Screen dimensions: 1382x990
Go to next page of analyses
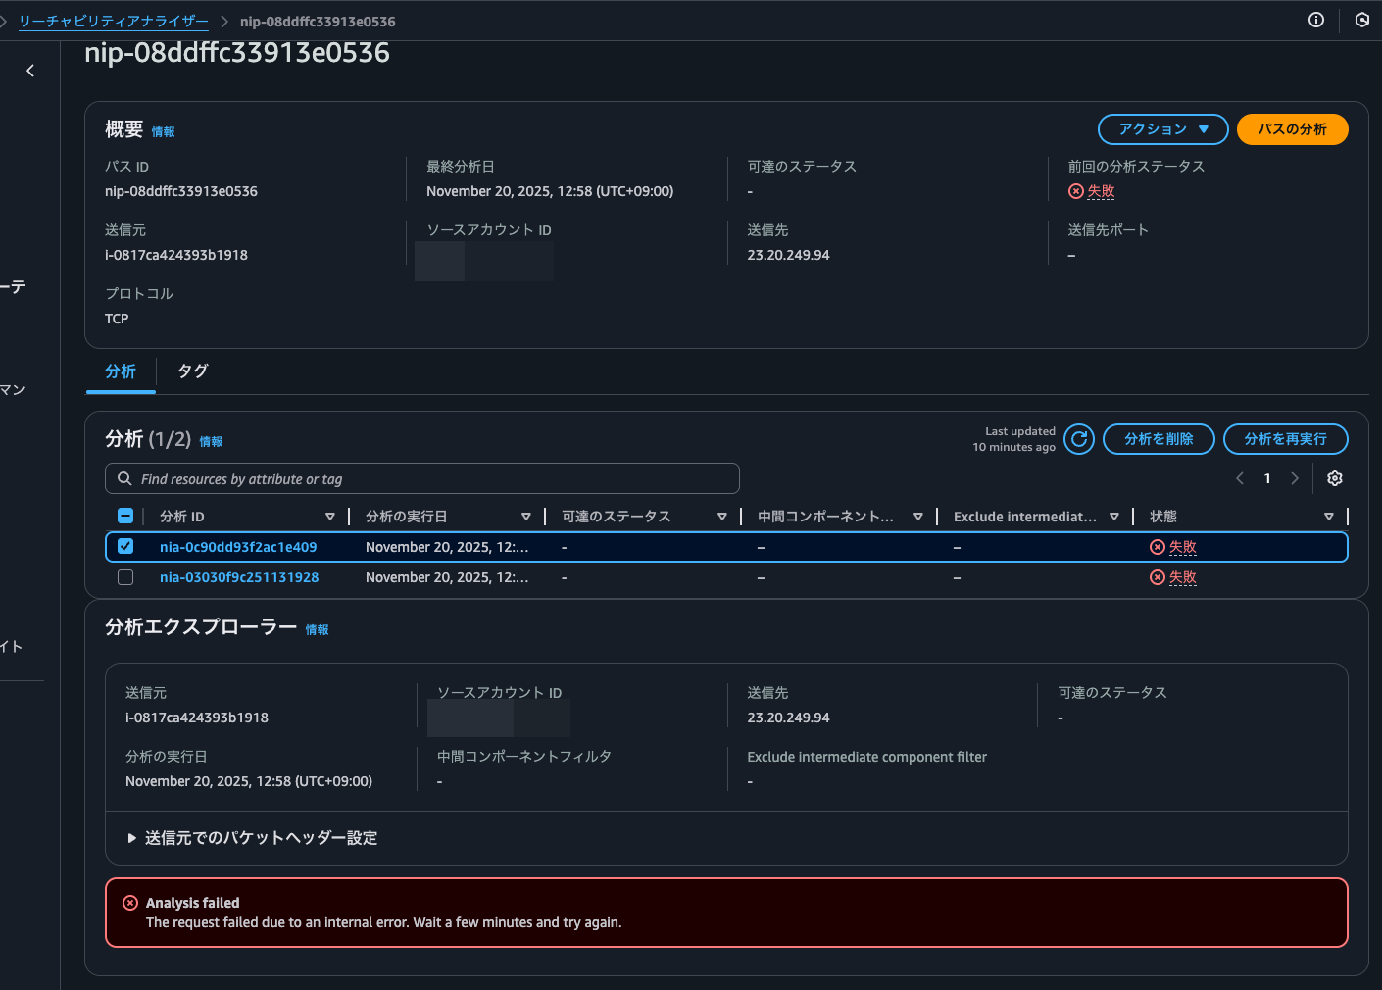[1294, 478]
